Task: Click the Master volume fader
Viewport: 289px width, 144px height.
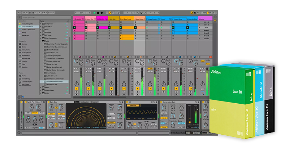Action: click(x=207, y=82)
